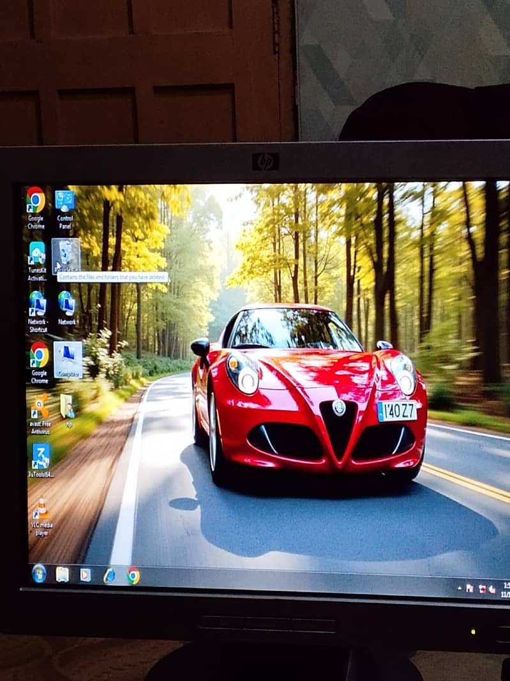
Task: Select the 3uTools desktop shortcut
Action: 41,461
